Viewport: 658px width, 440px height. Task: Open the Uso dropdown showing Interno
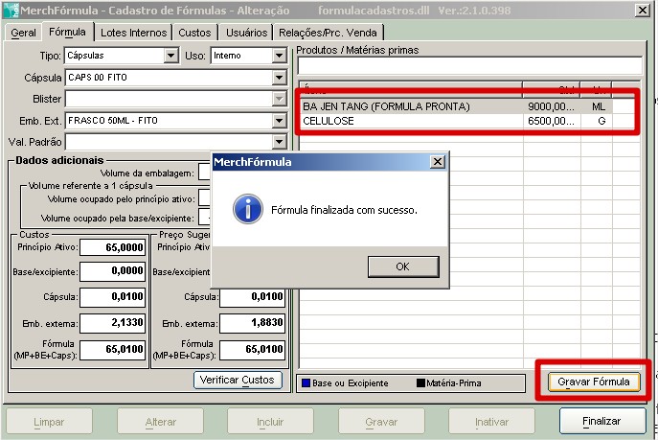[x=279, y=56]
